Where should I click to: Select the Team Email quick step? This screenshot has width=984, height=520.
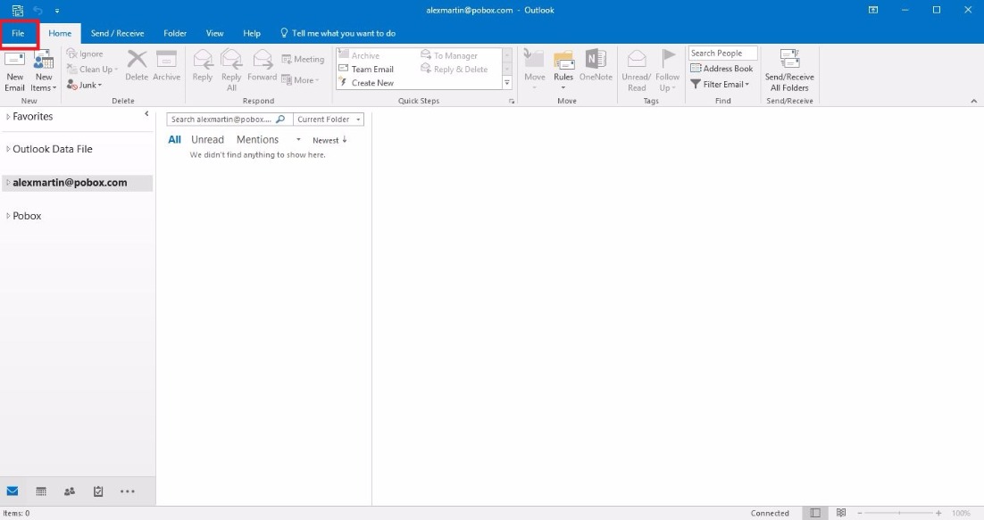coord(366,69)
